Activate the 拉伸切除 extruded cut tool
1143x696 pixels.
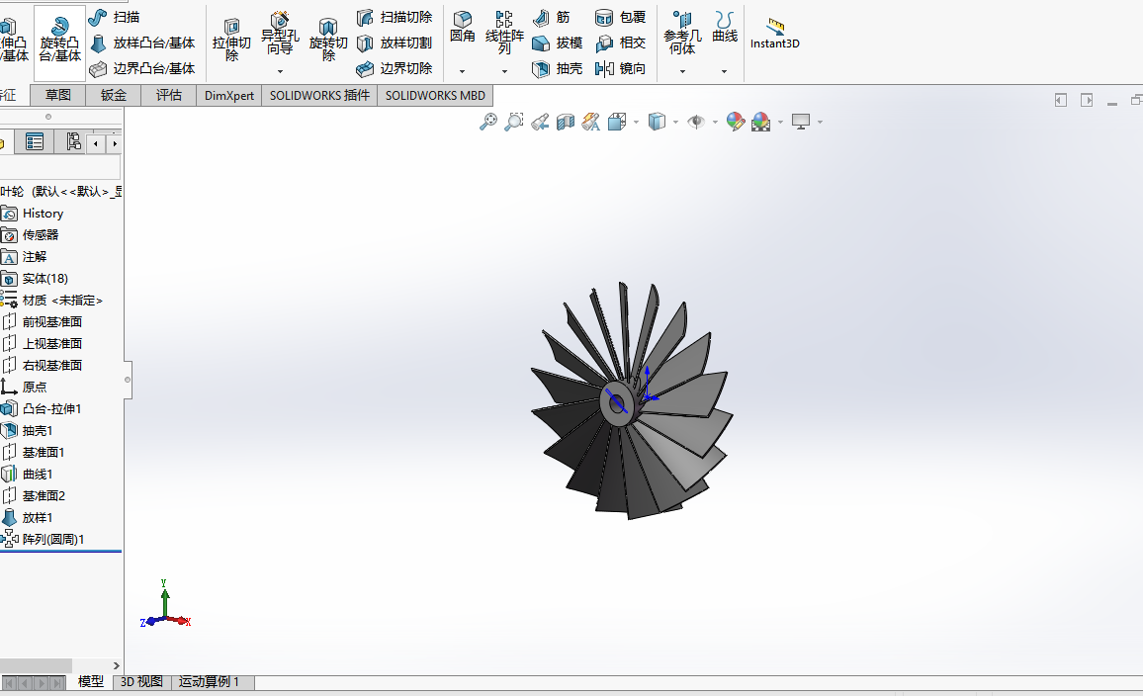[231, 40]
